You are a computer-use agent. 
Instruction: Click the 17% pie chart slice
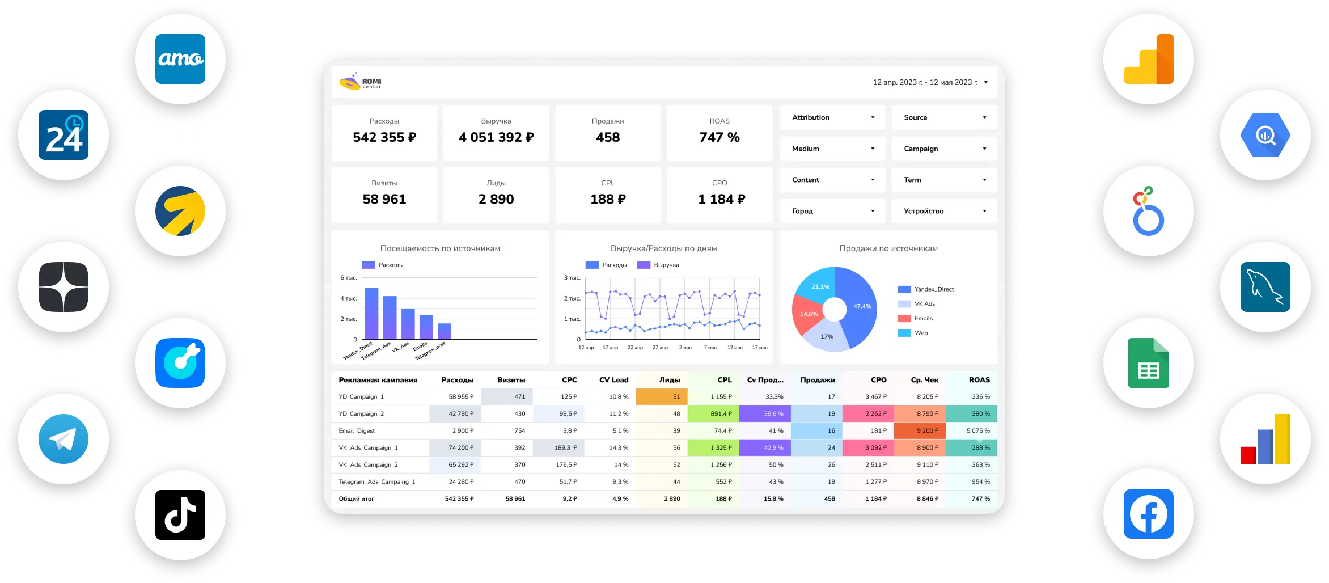pos(827,337)
